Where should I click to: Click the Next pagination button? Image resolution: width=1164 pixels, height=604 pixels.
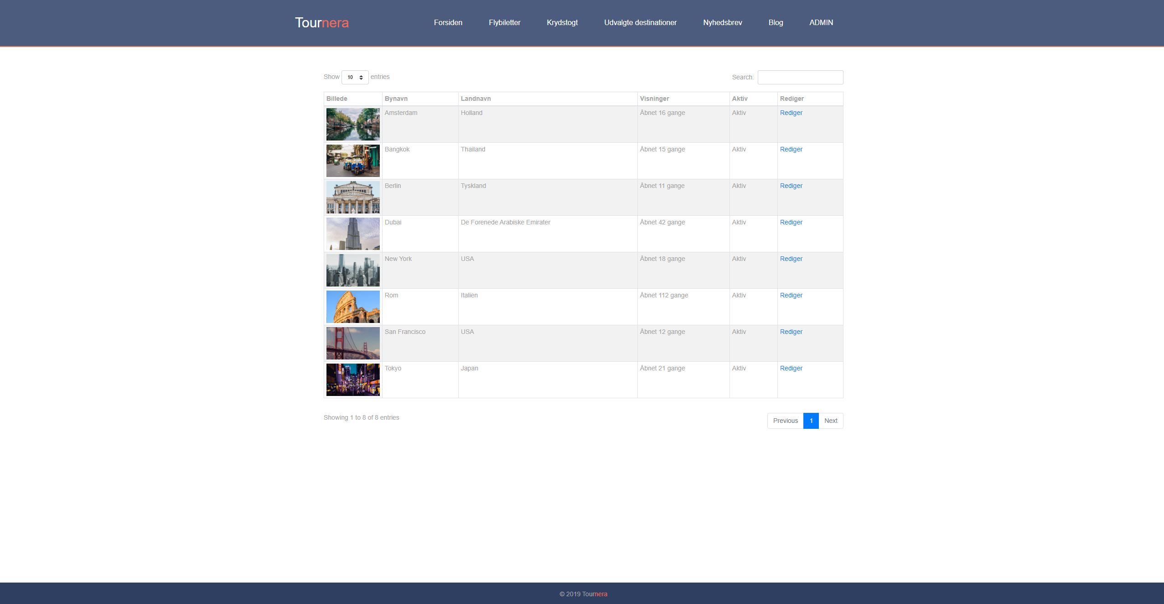830,421
